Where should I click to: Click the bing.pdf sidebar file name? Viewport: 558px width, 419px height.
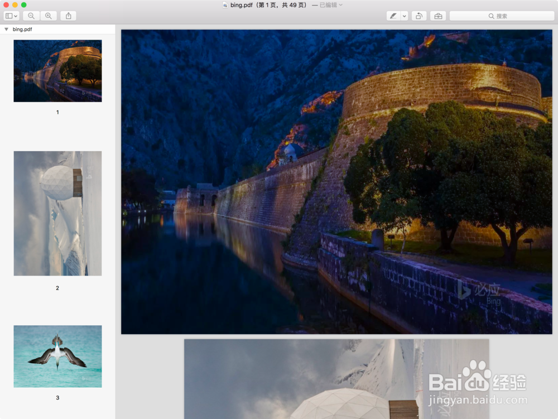pos(22,29)
